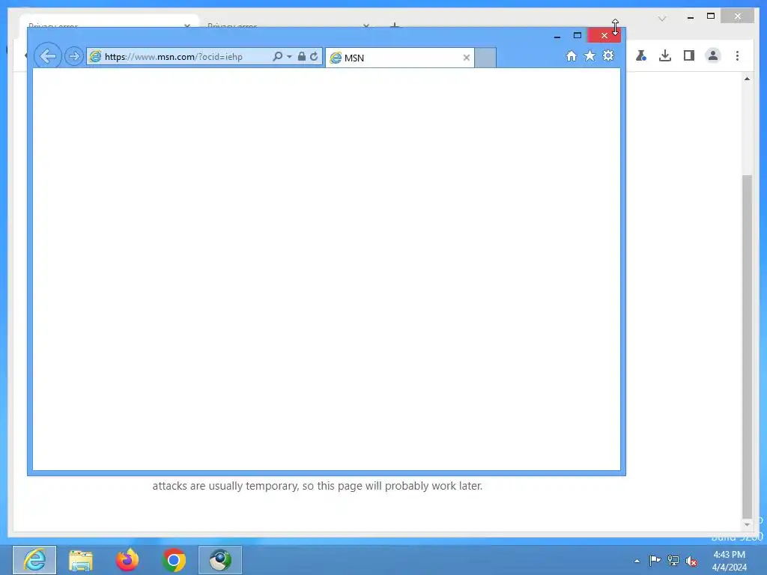
Task: Open Internet Explorer from the taskbar
Action: (34, 560)
